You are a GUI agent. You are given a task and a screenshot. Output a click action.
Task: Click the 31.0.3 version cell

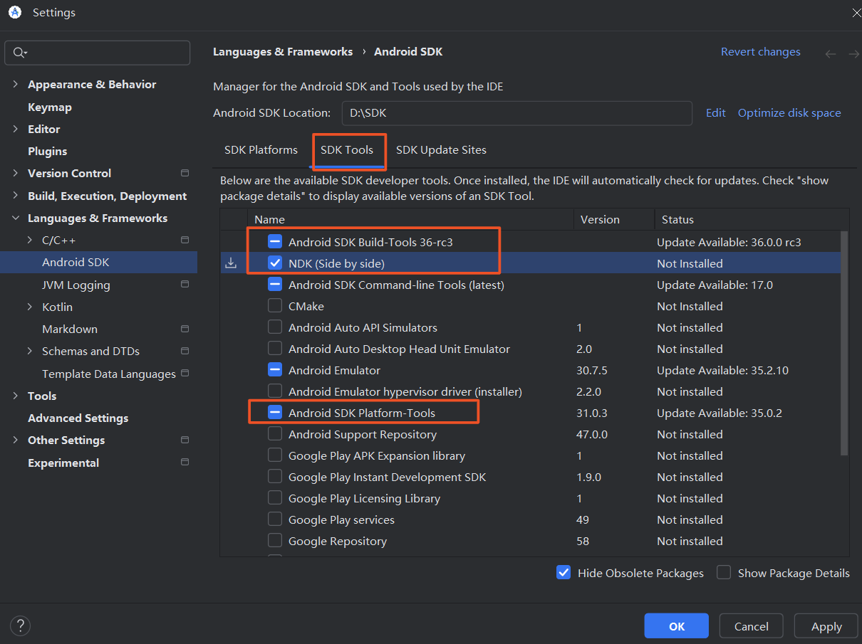click(592, 413)
